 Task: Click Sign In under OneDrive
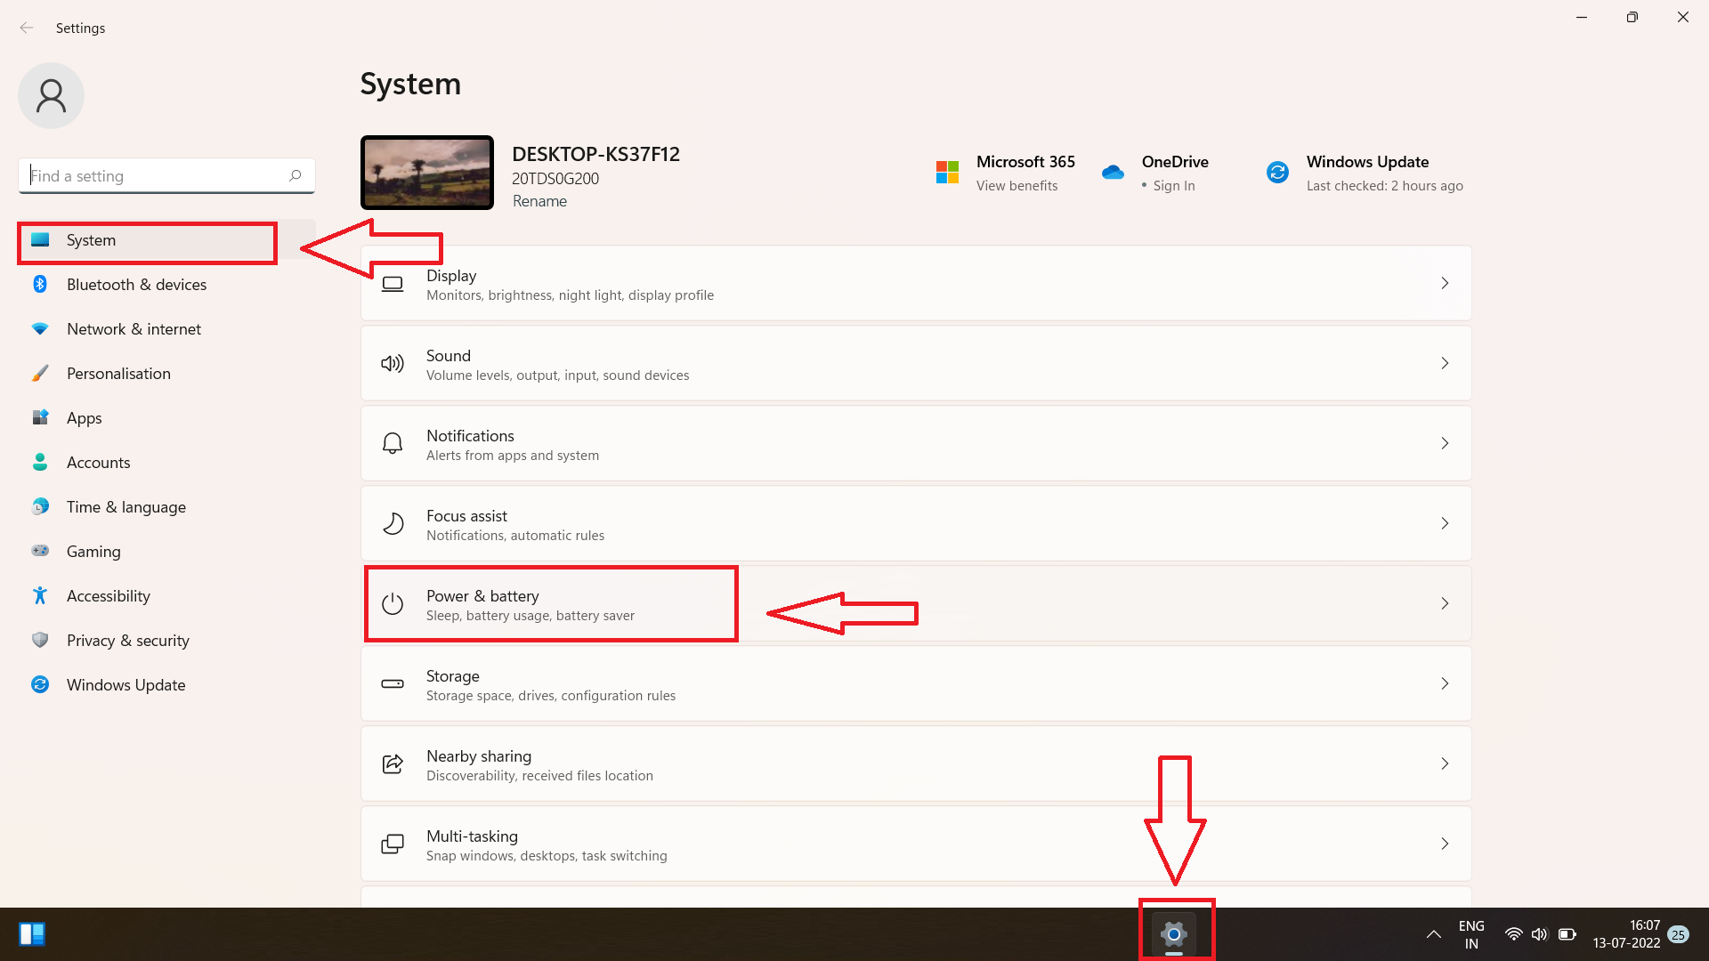(x=1173, y=186)
